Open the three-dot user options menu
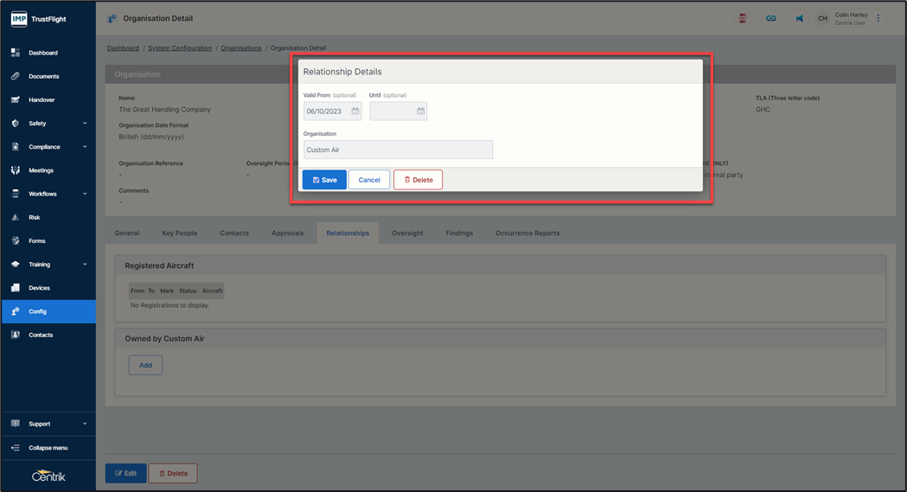 click(x=878, y=18)
